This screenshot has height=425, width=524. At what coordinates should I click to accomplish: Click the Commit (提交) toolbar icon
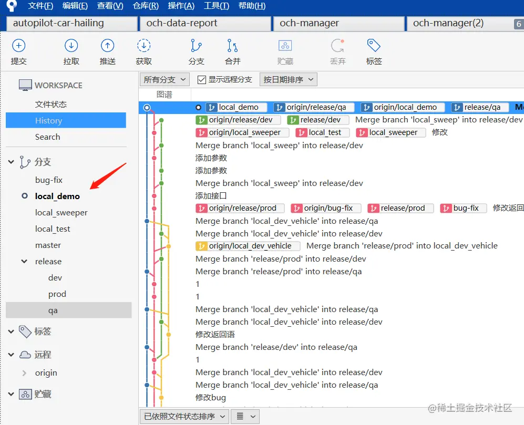point(19,46)
